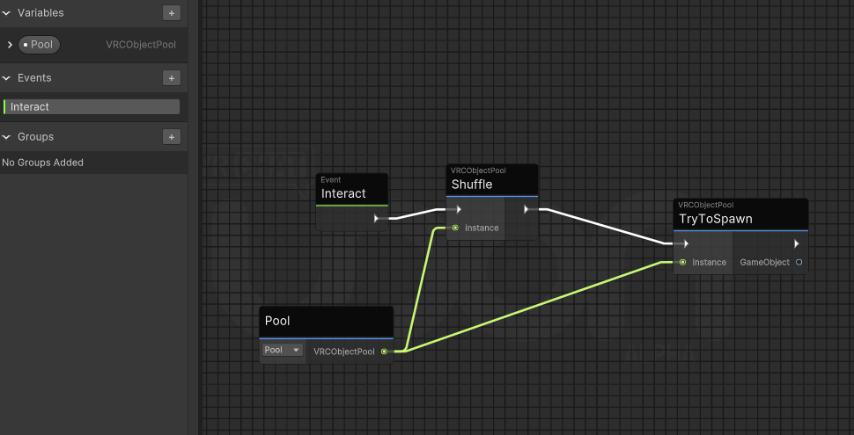Collapse the Variables section
Image resolution: width=854 pixels, height=435 pixels.
6,13
